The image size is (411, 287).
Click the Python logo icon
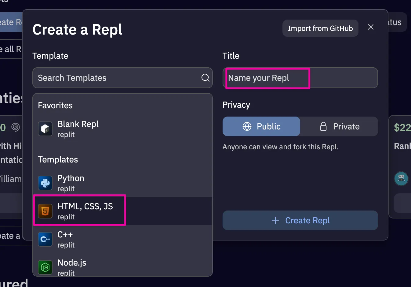coord(45,183)
